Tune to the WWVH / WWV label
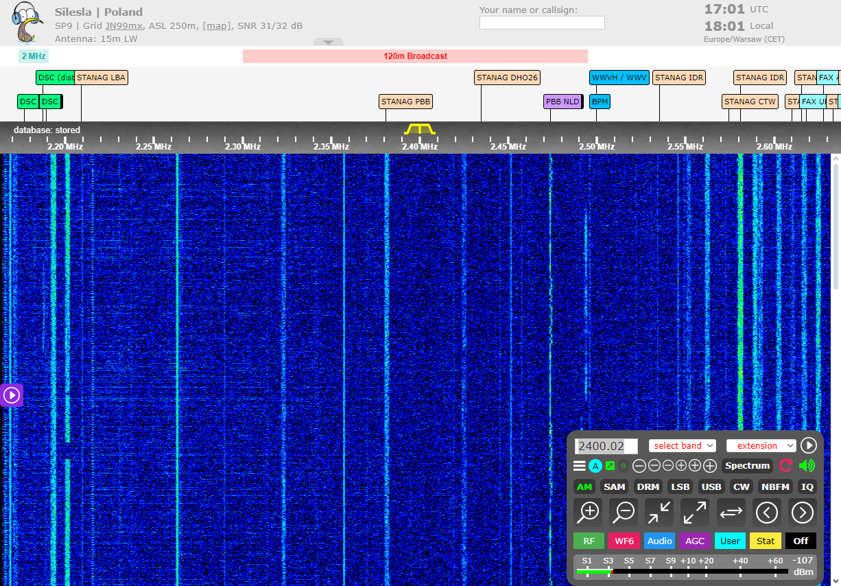Image resolution: width=841 pixels, height=586 pixels. [619, 78]
